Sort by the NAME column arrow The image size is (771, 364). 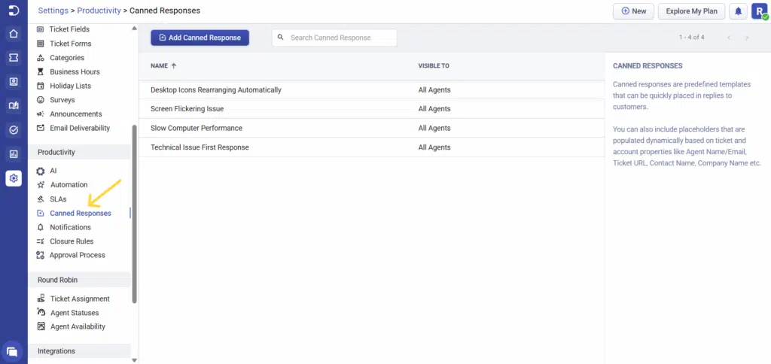click(174, 66)
